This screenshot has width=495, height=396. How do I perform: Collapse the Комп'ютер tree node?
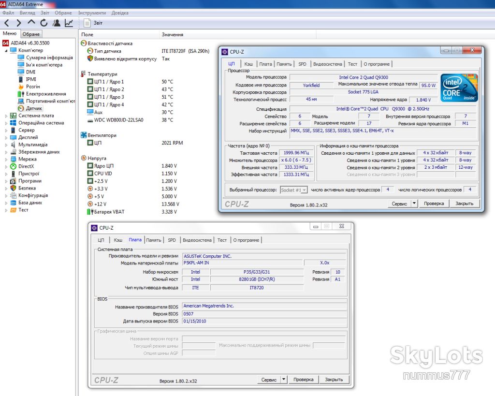(x=6, y=50)
